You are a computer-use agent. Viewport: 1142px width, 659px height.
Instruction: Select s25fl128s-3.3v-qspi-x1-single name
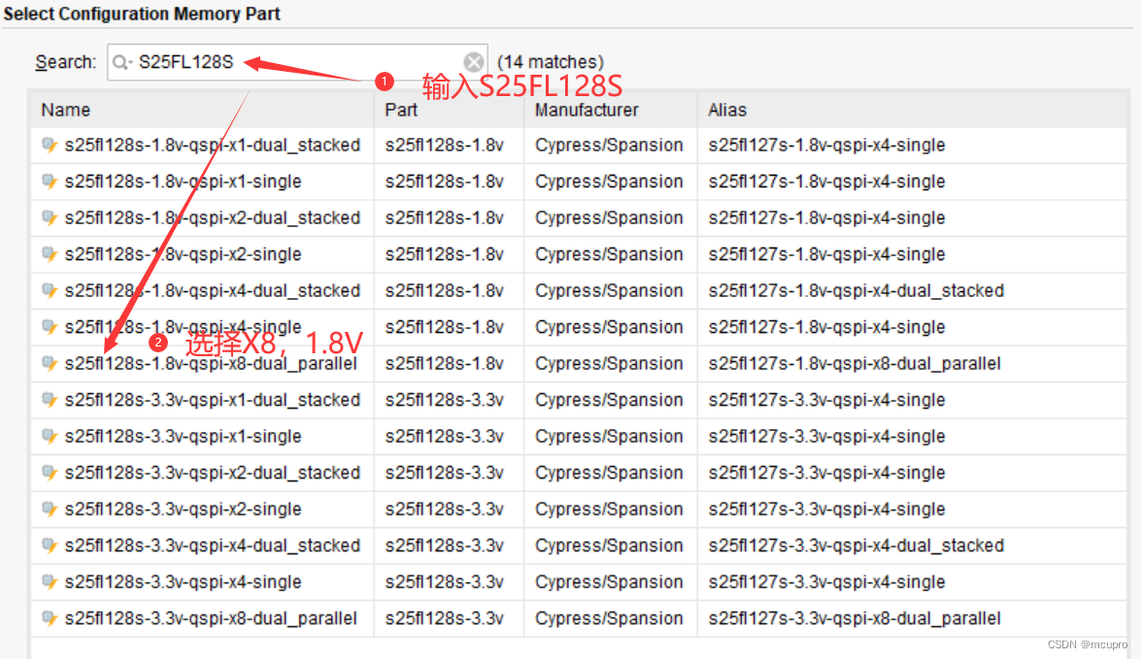click(x=183, y=436)
